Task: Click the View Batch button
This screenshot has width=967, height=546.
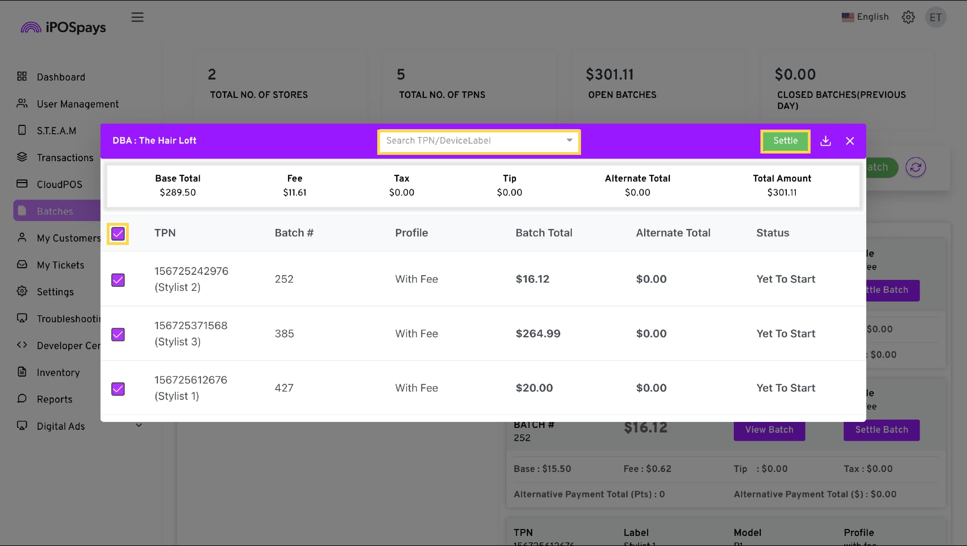Action: [x=769, y=430]
